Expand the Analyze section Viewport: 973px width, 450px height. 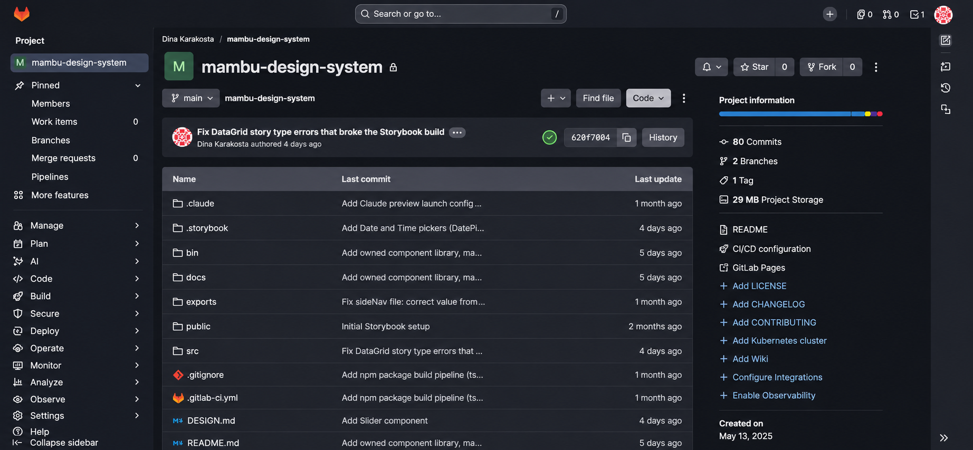[x=79, y=382]
